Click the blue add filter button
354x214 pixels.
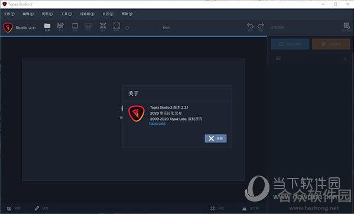[x=290, y=44]
